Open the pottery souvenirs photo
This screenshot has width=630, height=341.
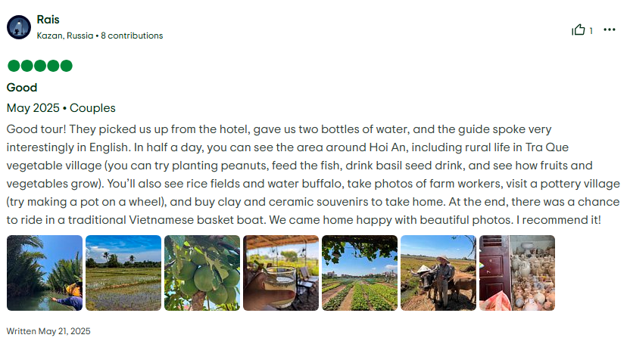tap(517, 273)
